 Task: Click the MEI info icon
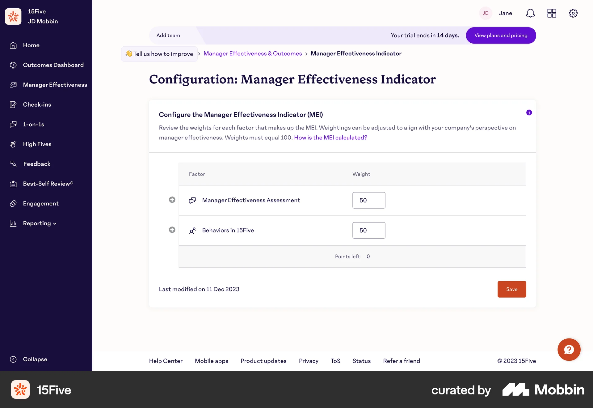coord(529,113)
